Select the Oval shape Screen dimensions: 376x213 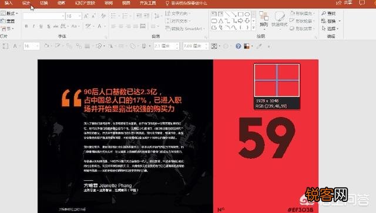[x=247, y=14]
